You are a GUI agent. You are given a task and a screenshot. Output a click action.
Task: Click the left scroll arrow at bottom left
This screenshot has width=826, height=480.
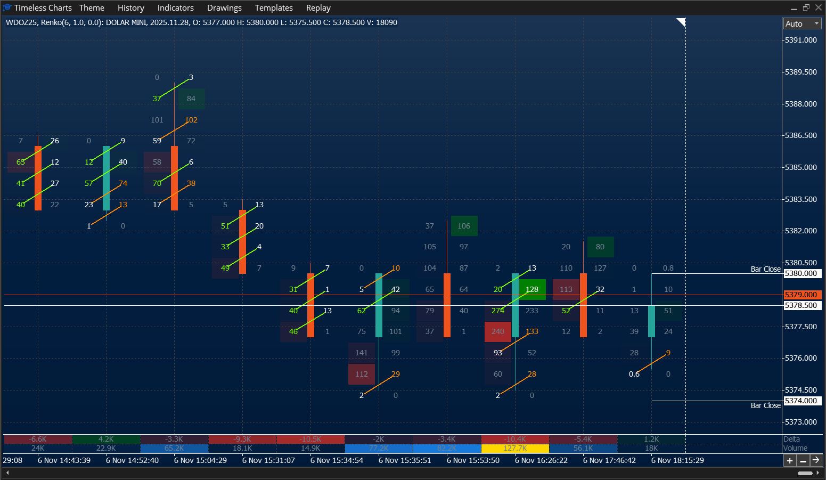[x=7, y=472]
